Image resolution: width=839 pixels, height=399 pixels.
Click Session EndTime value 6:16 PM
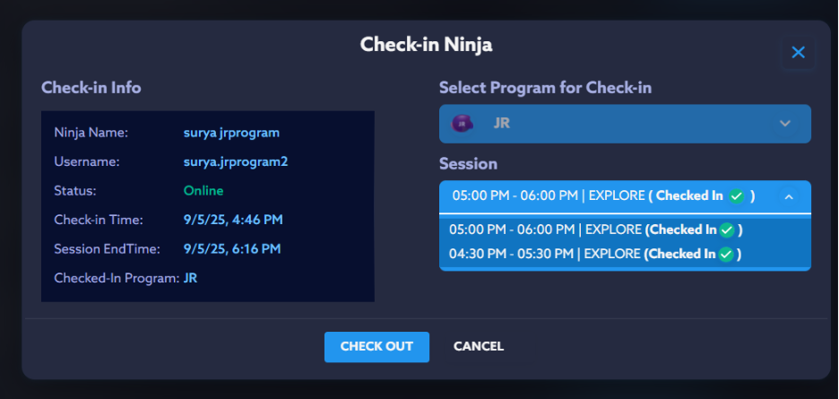[x=231, y=248]
